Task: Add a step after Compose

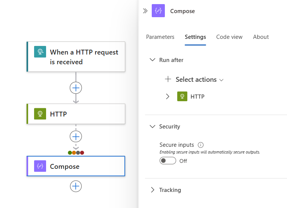Action: tap(76, 186)
